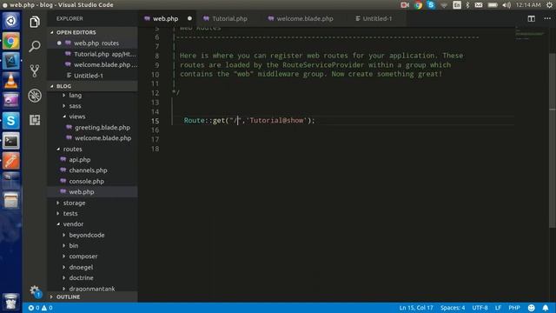Change indentation via Spaces: 4

(x=453, y=308)
